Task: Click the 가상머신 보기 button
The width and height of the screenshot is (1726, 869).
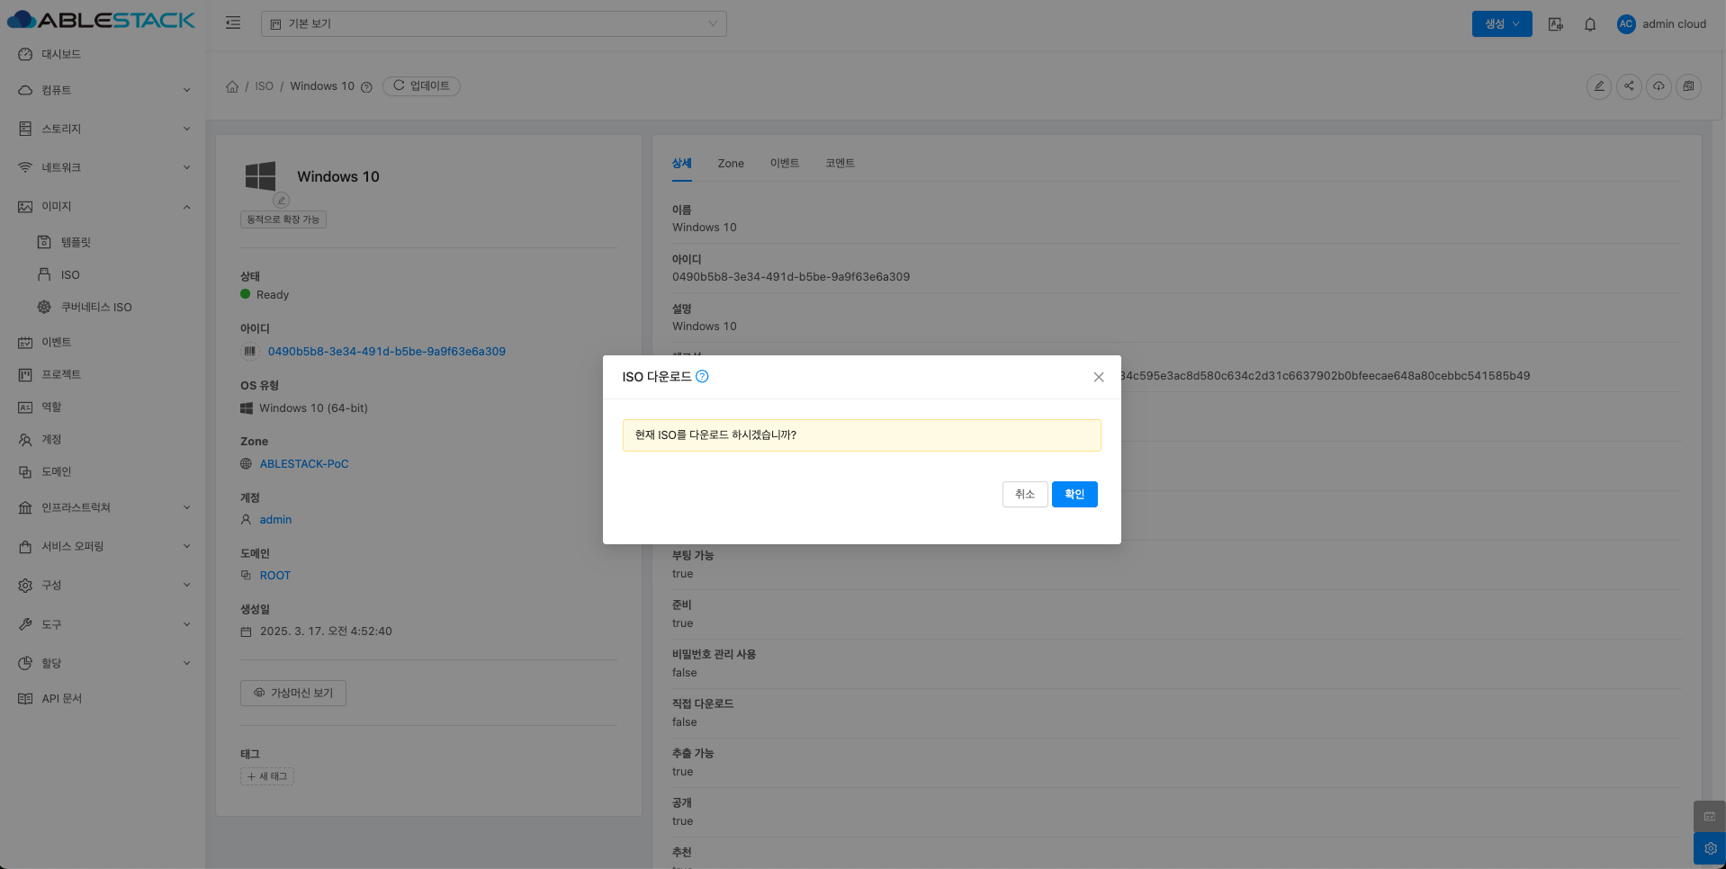Action: point(293,693)
